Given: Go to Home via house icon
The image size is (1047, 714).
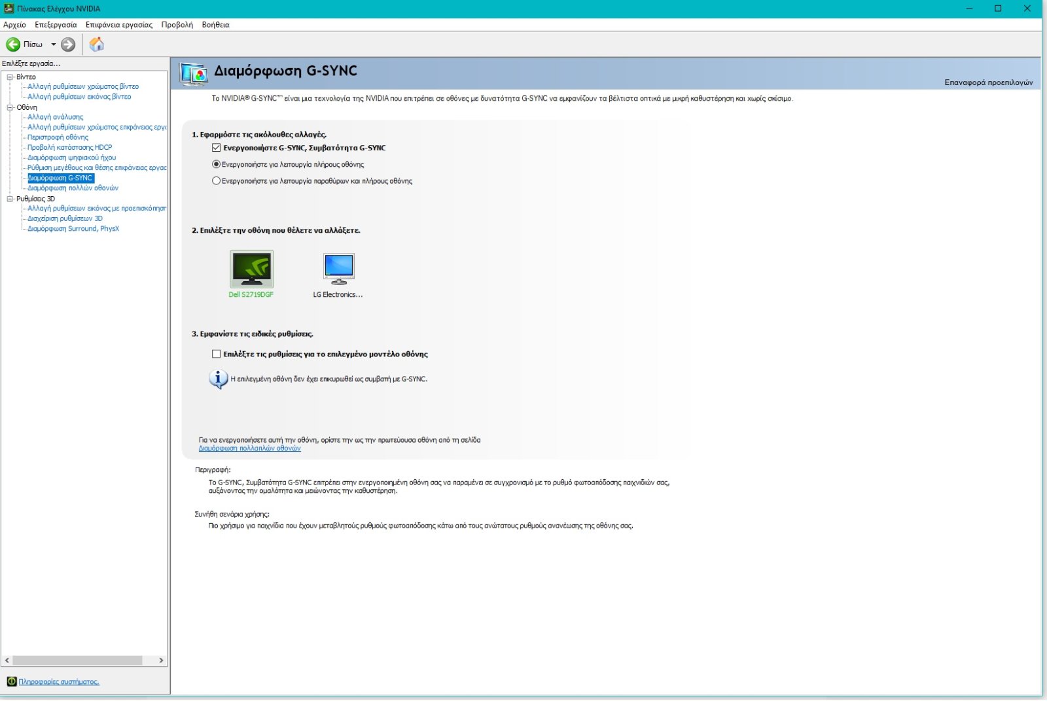Looking at the screenshot, I should tap(97, 44).
